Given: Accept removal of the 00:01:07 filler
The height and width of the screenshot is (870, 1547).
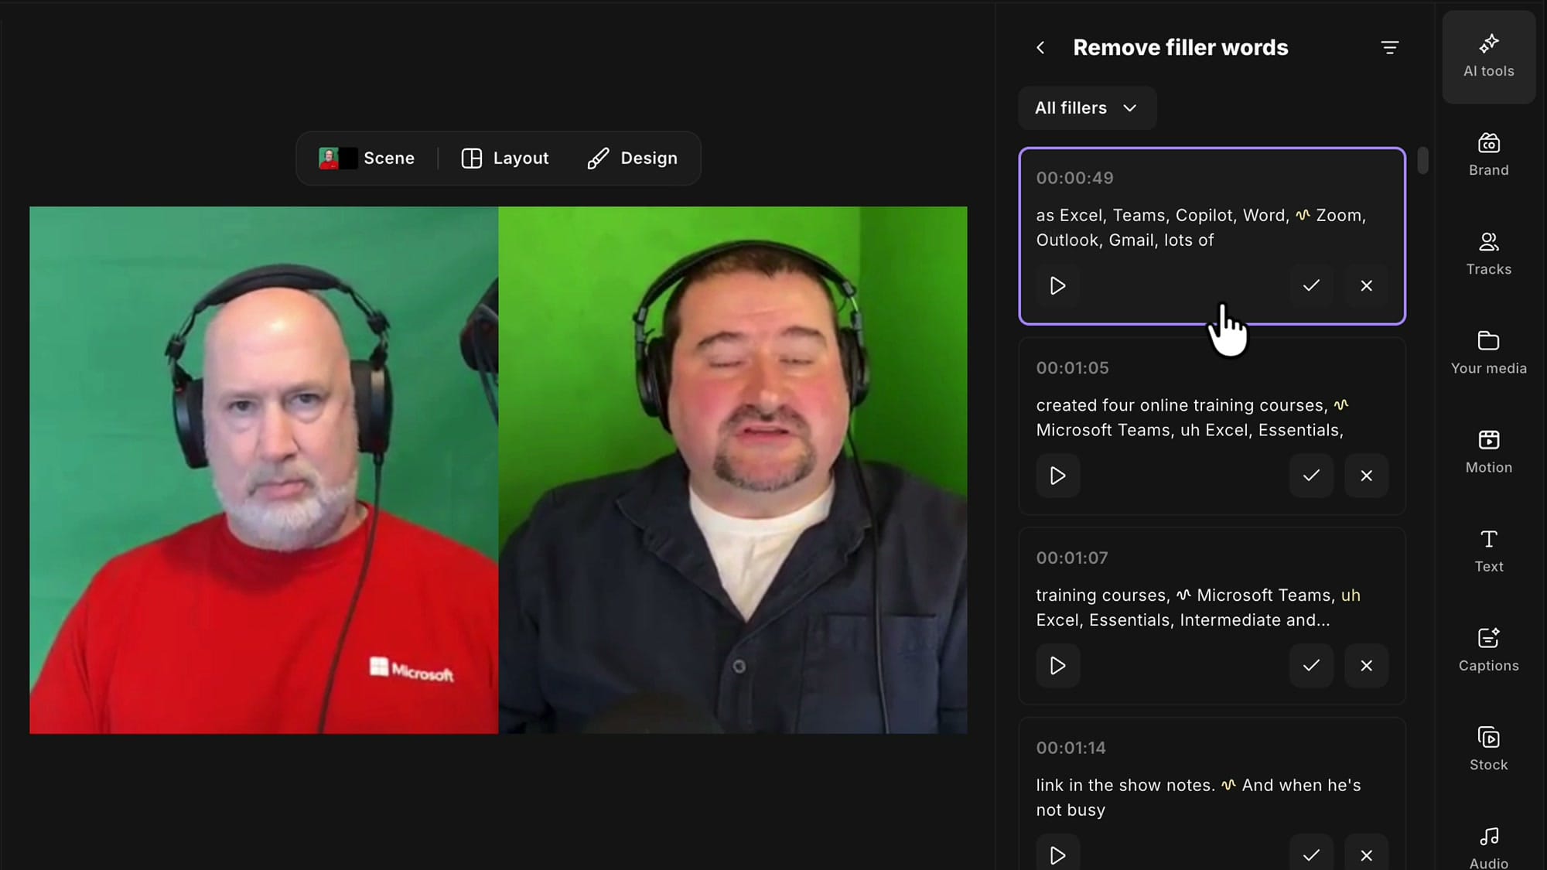Looking at the screenshot, I should pos(1311,666).
